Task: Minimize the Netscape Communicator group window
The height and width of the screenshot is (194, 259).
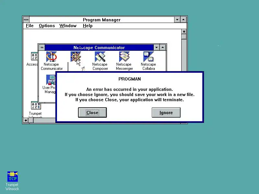Action: coord(156,48)
